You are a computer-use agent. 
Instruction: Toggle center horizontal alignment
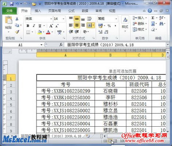coord(77,25)
